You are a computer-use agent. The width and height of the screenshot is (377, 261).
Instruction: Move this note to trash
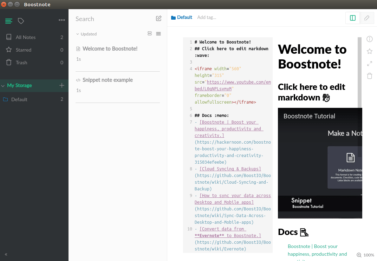[370, 76]
